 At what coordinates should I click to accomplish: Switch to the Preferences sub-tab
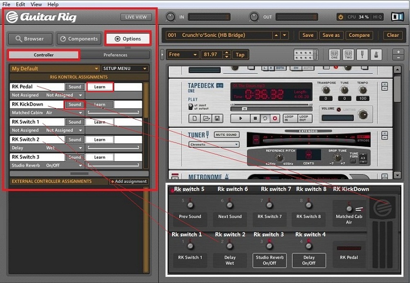pyautogui.click(x=115, y=55)
